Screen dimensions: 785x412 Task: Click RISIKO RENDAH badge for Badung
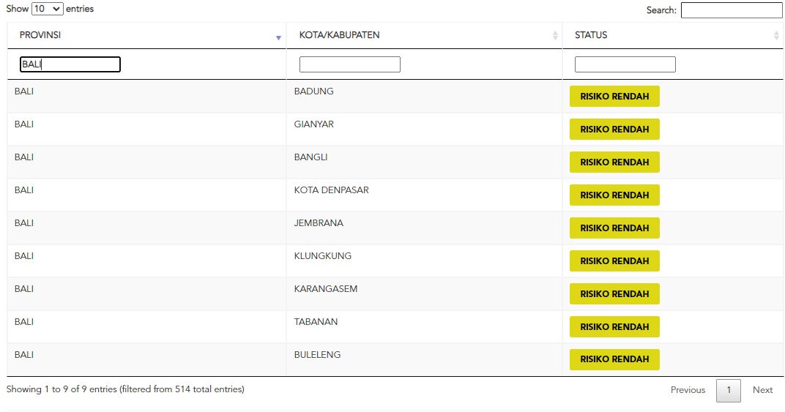[614, 97]
